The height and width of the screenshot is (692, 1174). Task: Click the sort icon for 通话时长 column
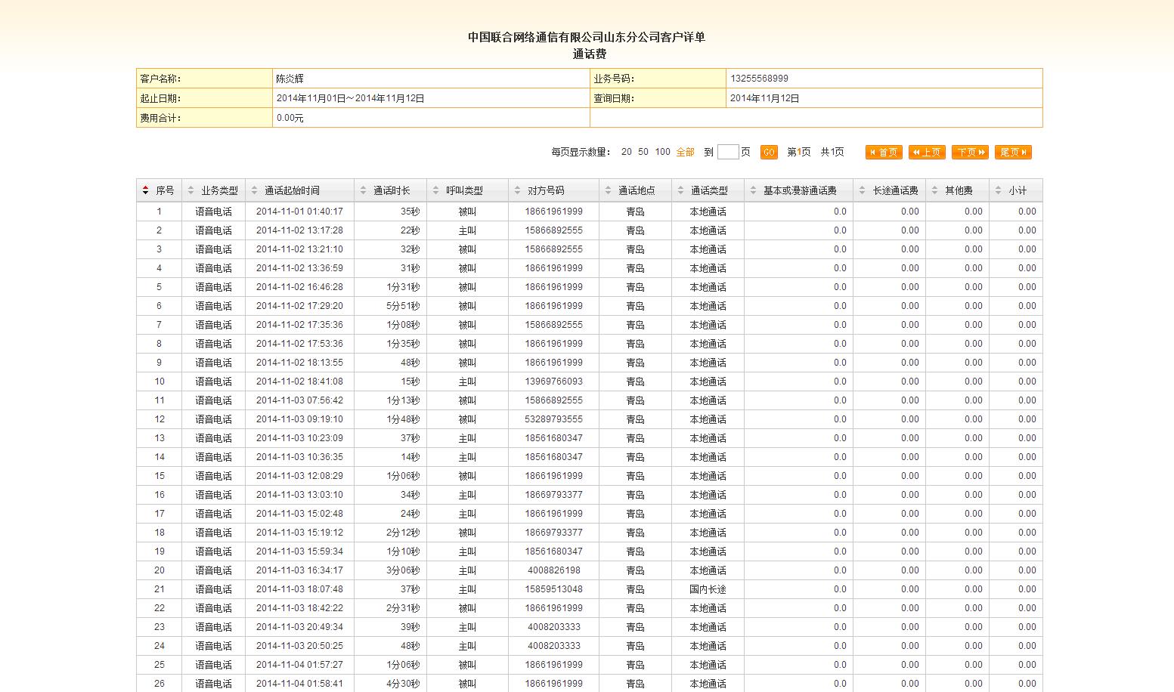tap(363, 191)
